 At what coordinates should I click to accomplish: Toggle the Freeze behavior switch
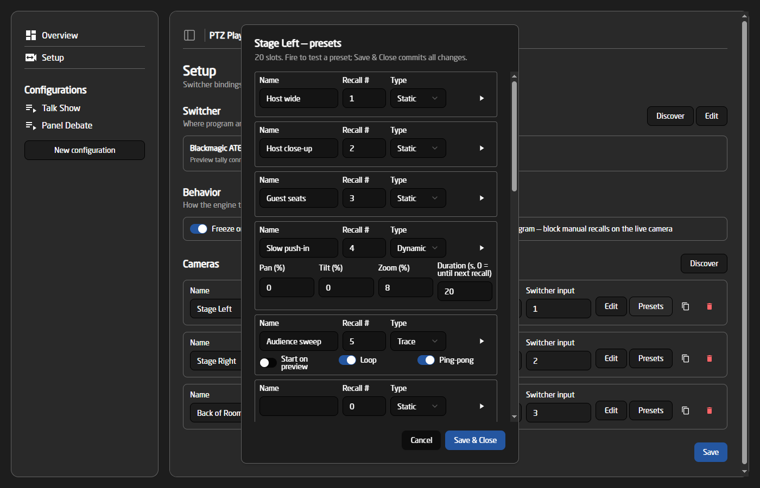click(x=199, y=229)
